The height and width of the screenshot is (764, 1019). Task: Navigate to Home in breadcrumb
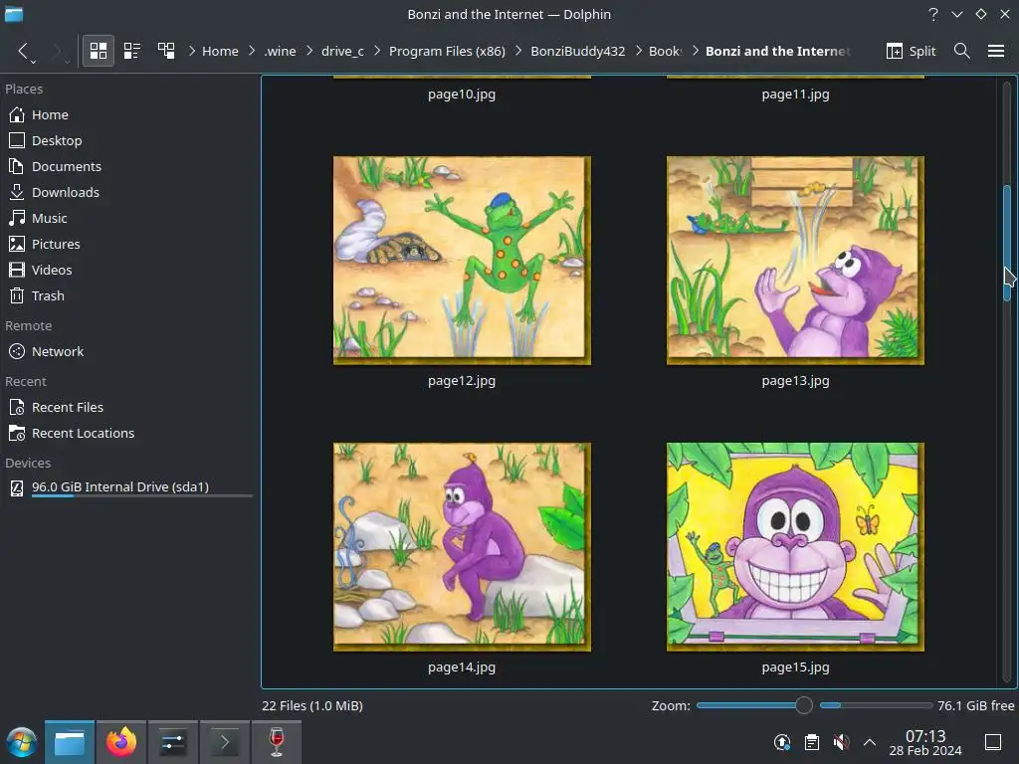(x=220, y=52)
